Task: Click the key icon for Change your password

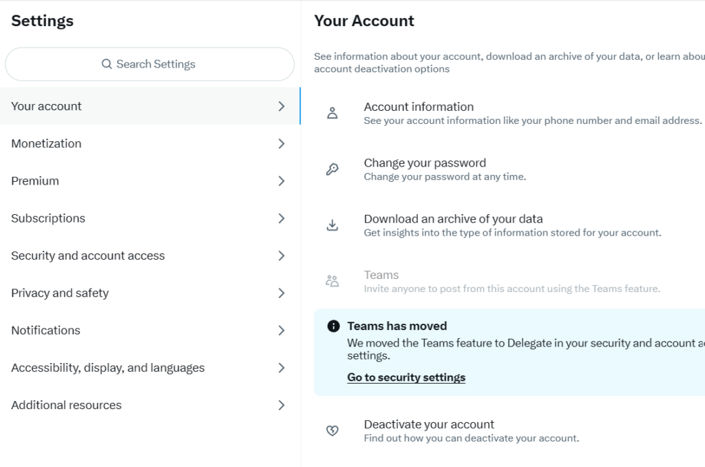Action: [x=332, y=169]
